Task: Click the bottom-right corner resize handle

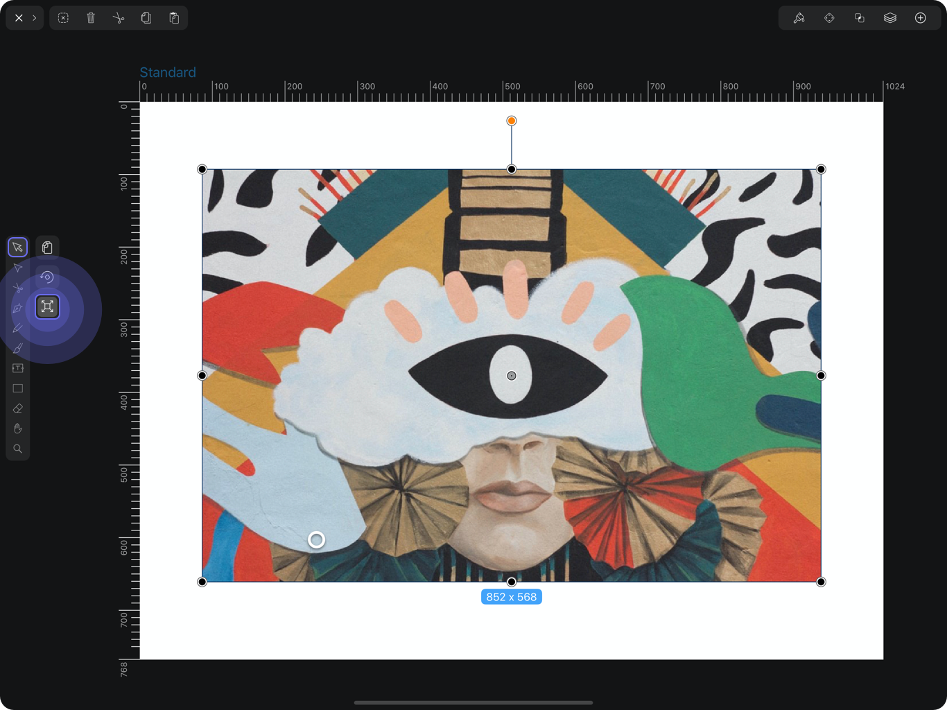Action: 821,582
